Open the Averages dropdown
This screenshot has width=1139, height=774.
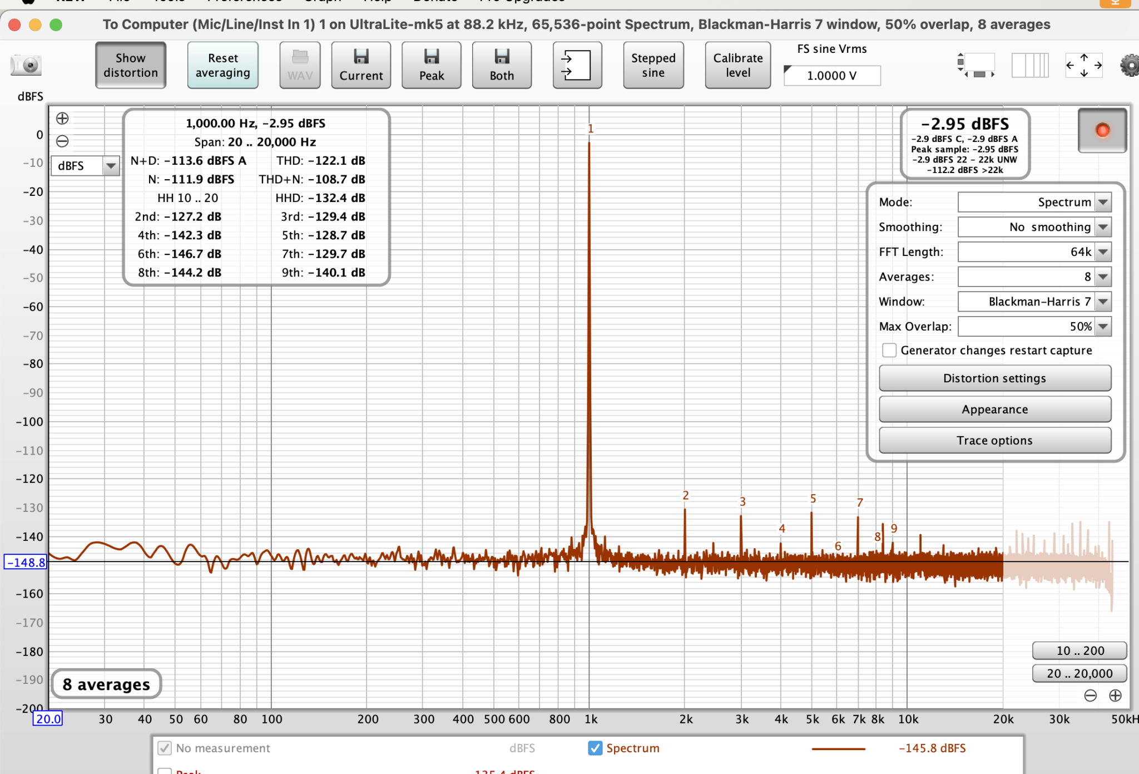coord(1034,277)
